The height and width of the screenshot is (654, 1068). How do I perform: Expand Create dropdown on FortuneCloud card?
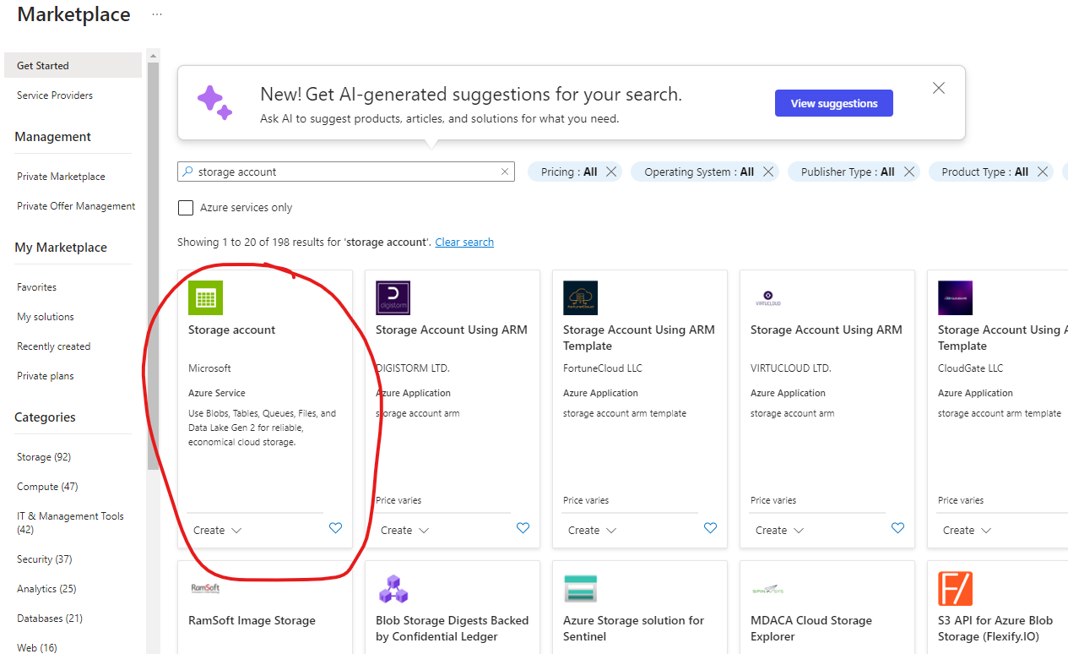pyautogui.click(x=593, y=531)
